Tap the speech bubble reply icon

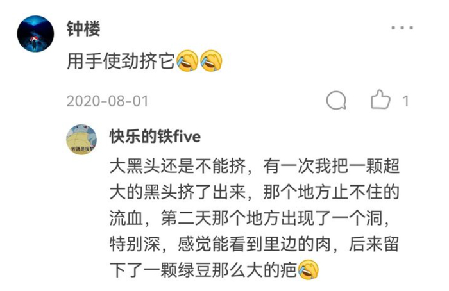[x=336, y=101]
